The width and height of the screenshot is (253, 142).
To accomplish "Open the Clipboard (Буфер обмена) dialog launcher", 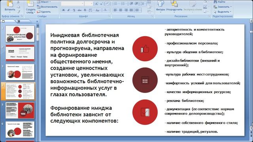I will (22, 16).
